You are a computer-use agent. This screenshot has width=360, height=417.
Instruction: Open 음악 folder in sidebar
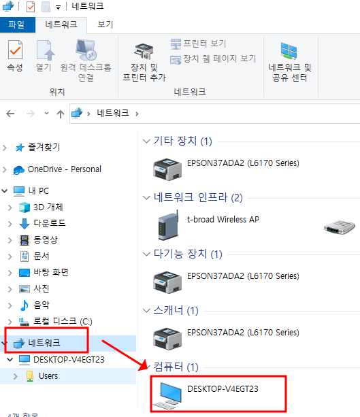(x=42, y=305)
